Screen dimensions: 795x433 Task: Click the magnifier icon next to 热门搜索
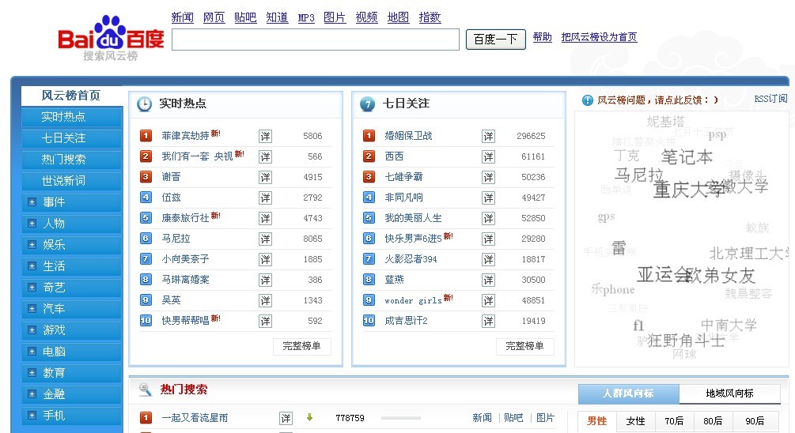click(x=145, y=389)
